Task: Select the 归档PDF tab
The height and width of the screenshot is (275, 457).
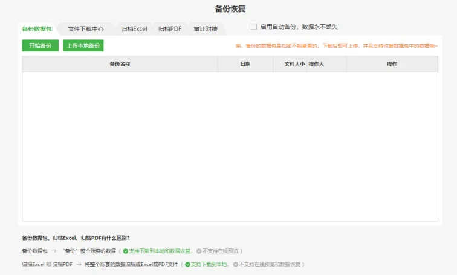Action: click(170, 29)
